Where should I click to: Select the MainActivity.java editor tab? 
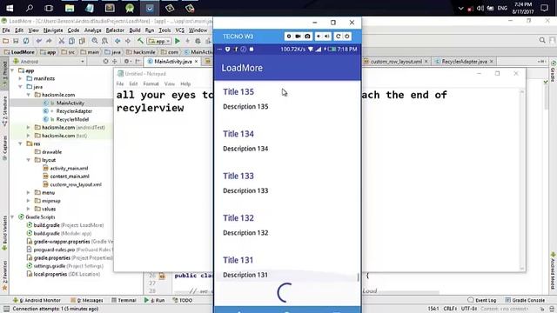click(x=173, y=62)
